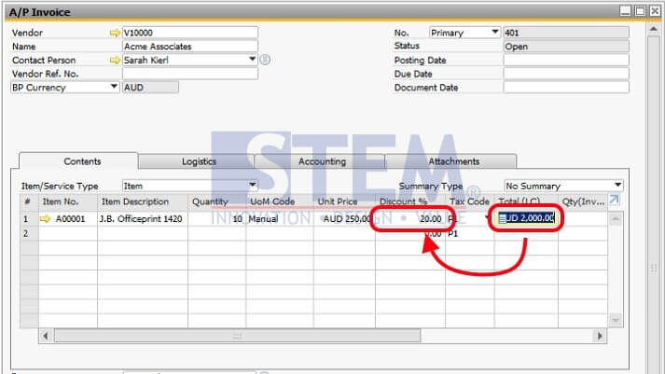Open the Summary Type dropdown

pyautogui.click(x=618, y=185)
